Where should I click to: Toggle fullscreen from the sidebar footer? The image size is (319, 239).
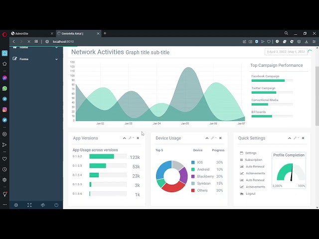(29, 205)
